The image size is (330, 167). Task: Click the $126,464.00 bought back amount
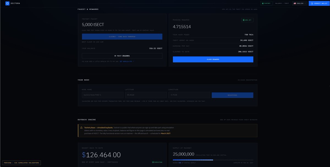101,155
